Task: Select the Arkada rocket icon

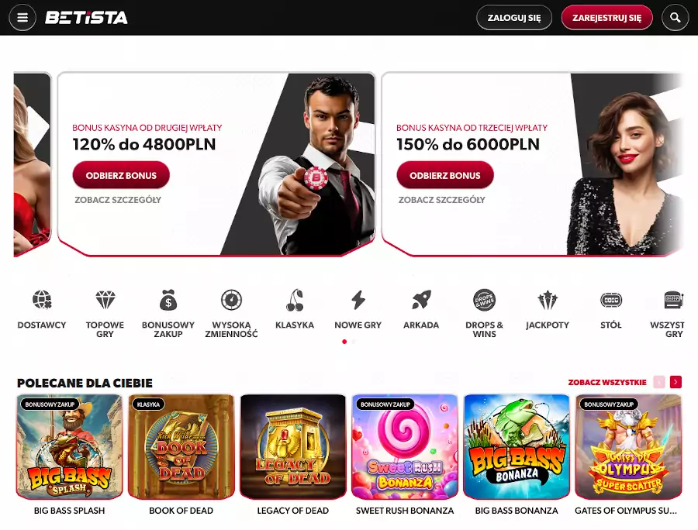Action: click(x=421, y=300)
